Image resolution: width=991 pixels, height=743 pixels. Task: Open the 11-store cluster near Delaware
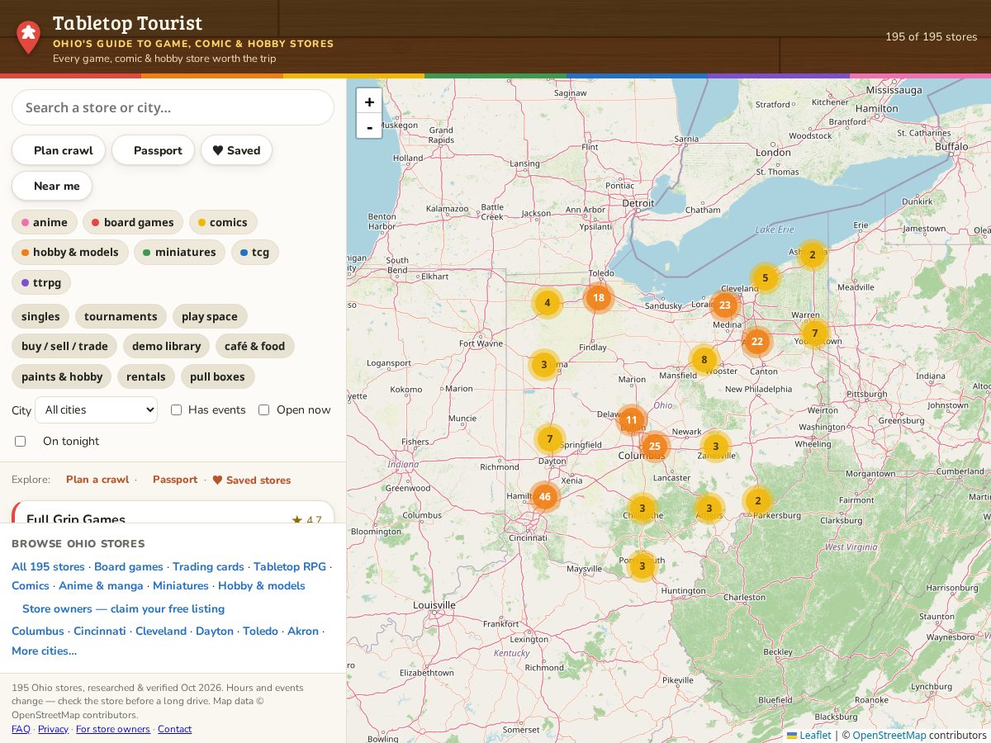631,420
